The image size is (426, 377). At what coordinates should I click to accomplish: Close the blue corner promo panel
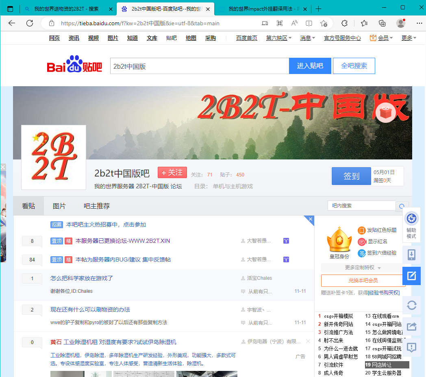coord(311,219)
